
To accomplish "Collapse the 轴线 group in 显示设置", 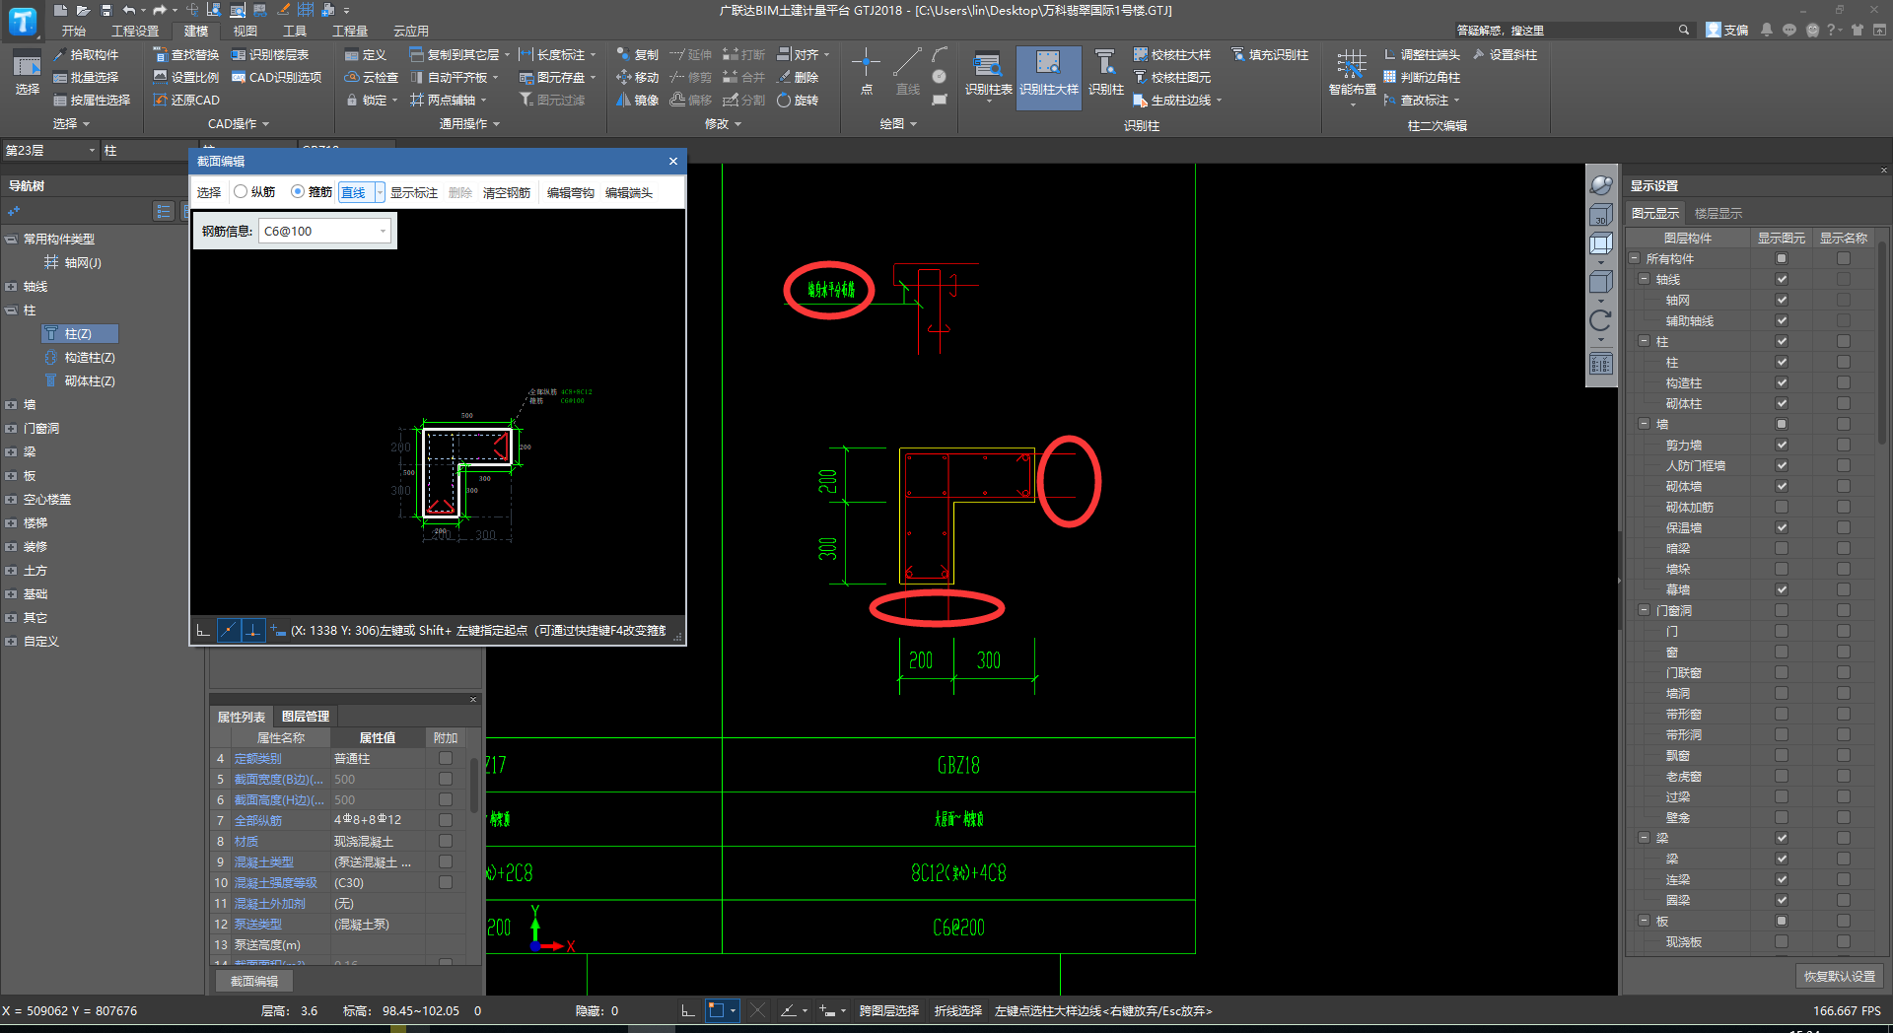I will pos(1644,280).
